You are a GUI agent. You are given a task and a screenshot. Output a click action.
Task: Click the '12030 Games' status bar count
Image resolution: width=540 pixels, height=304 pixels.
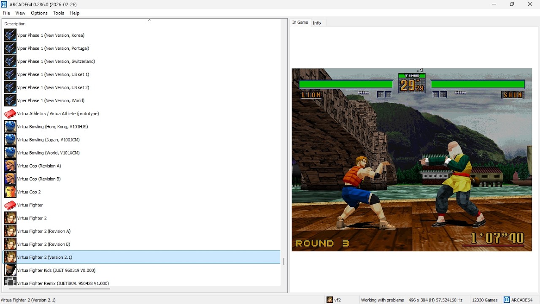point(485,300)
